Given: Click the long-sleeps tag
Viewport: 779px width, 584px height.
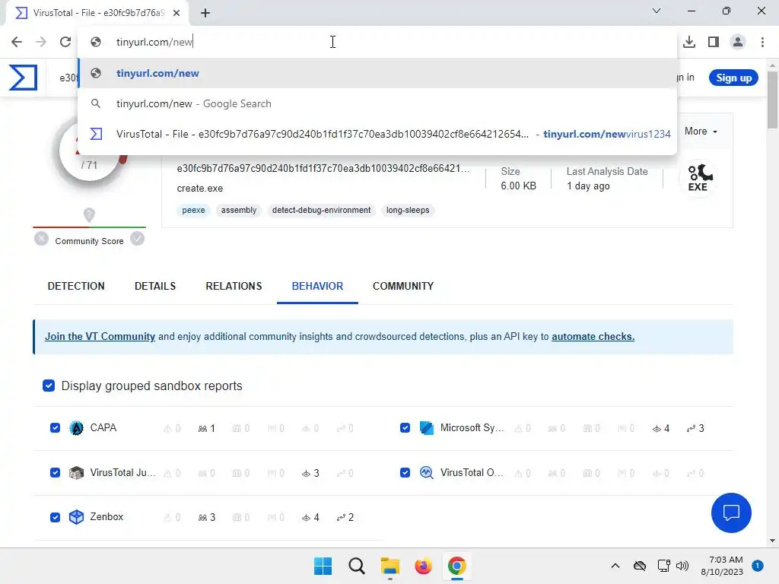Looking at the screenshot, I should (408, 210).
